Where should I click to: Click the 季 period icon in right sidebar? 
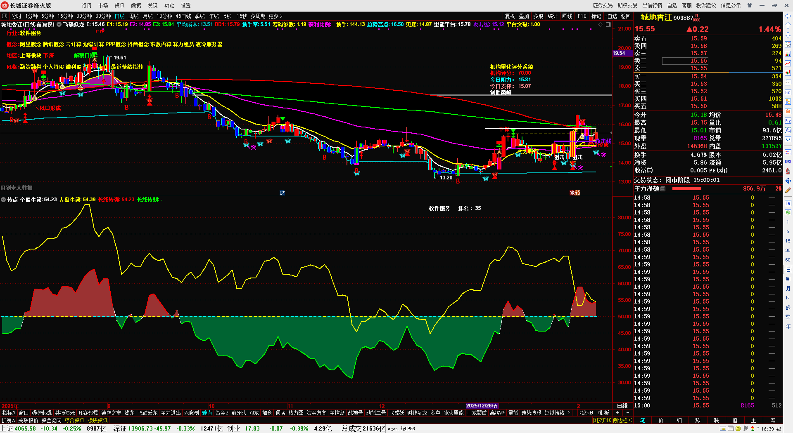click(x=788, y=317)
